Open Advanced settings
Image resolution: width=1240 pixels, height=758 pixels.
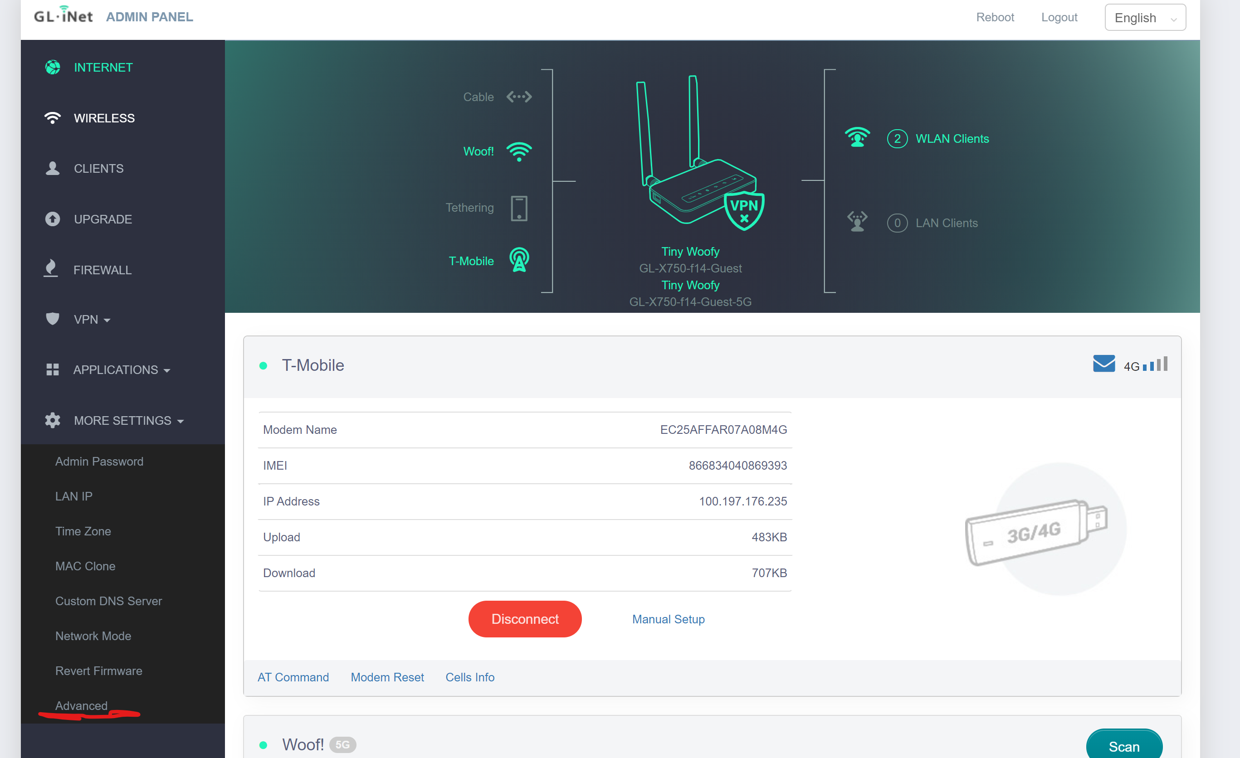pos(82,706)
